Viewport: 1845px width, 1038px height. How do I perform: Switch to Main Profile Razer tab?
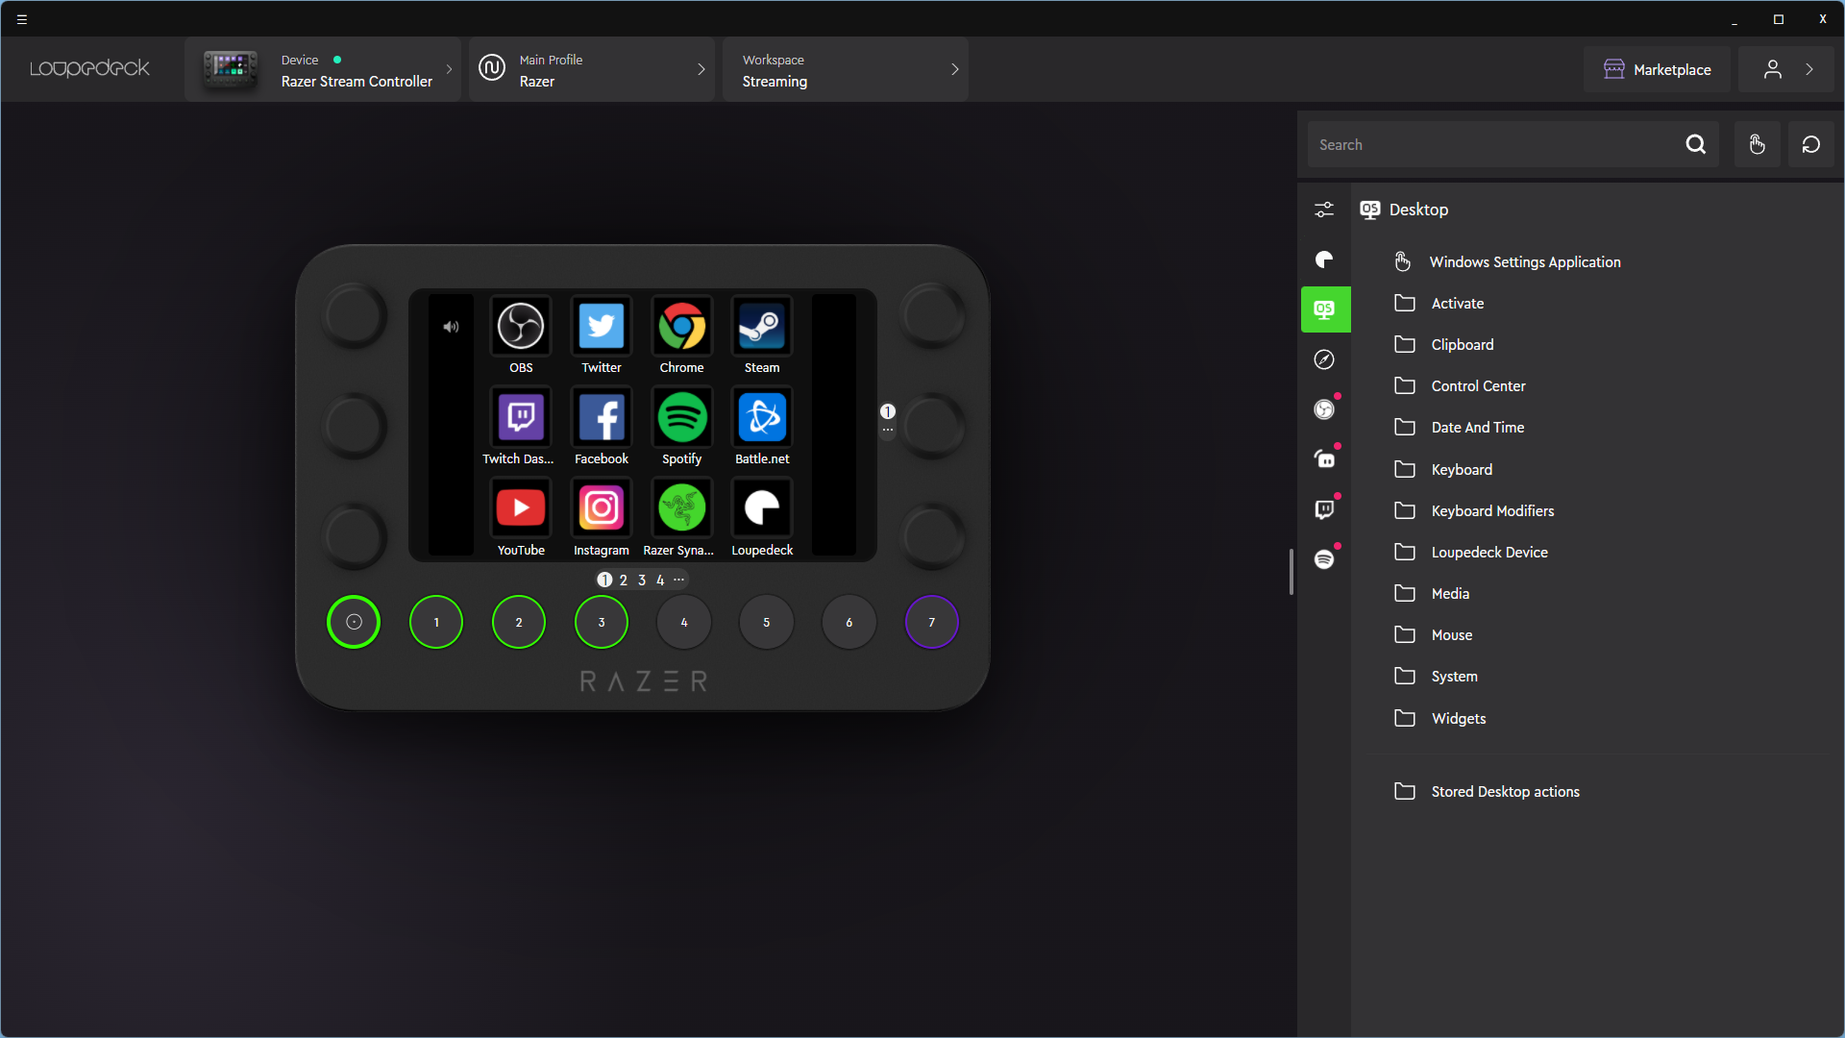[589, 70]
